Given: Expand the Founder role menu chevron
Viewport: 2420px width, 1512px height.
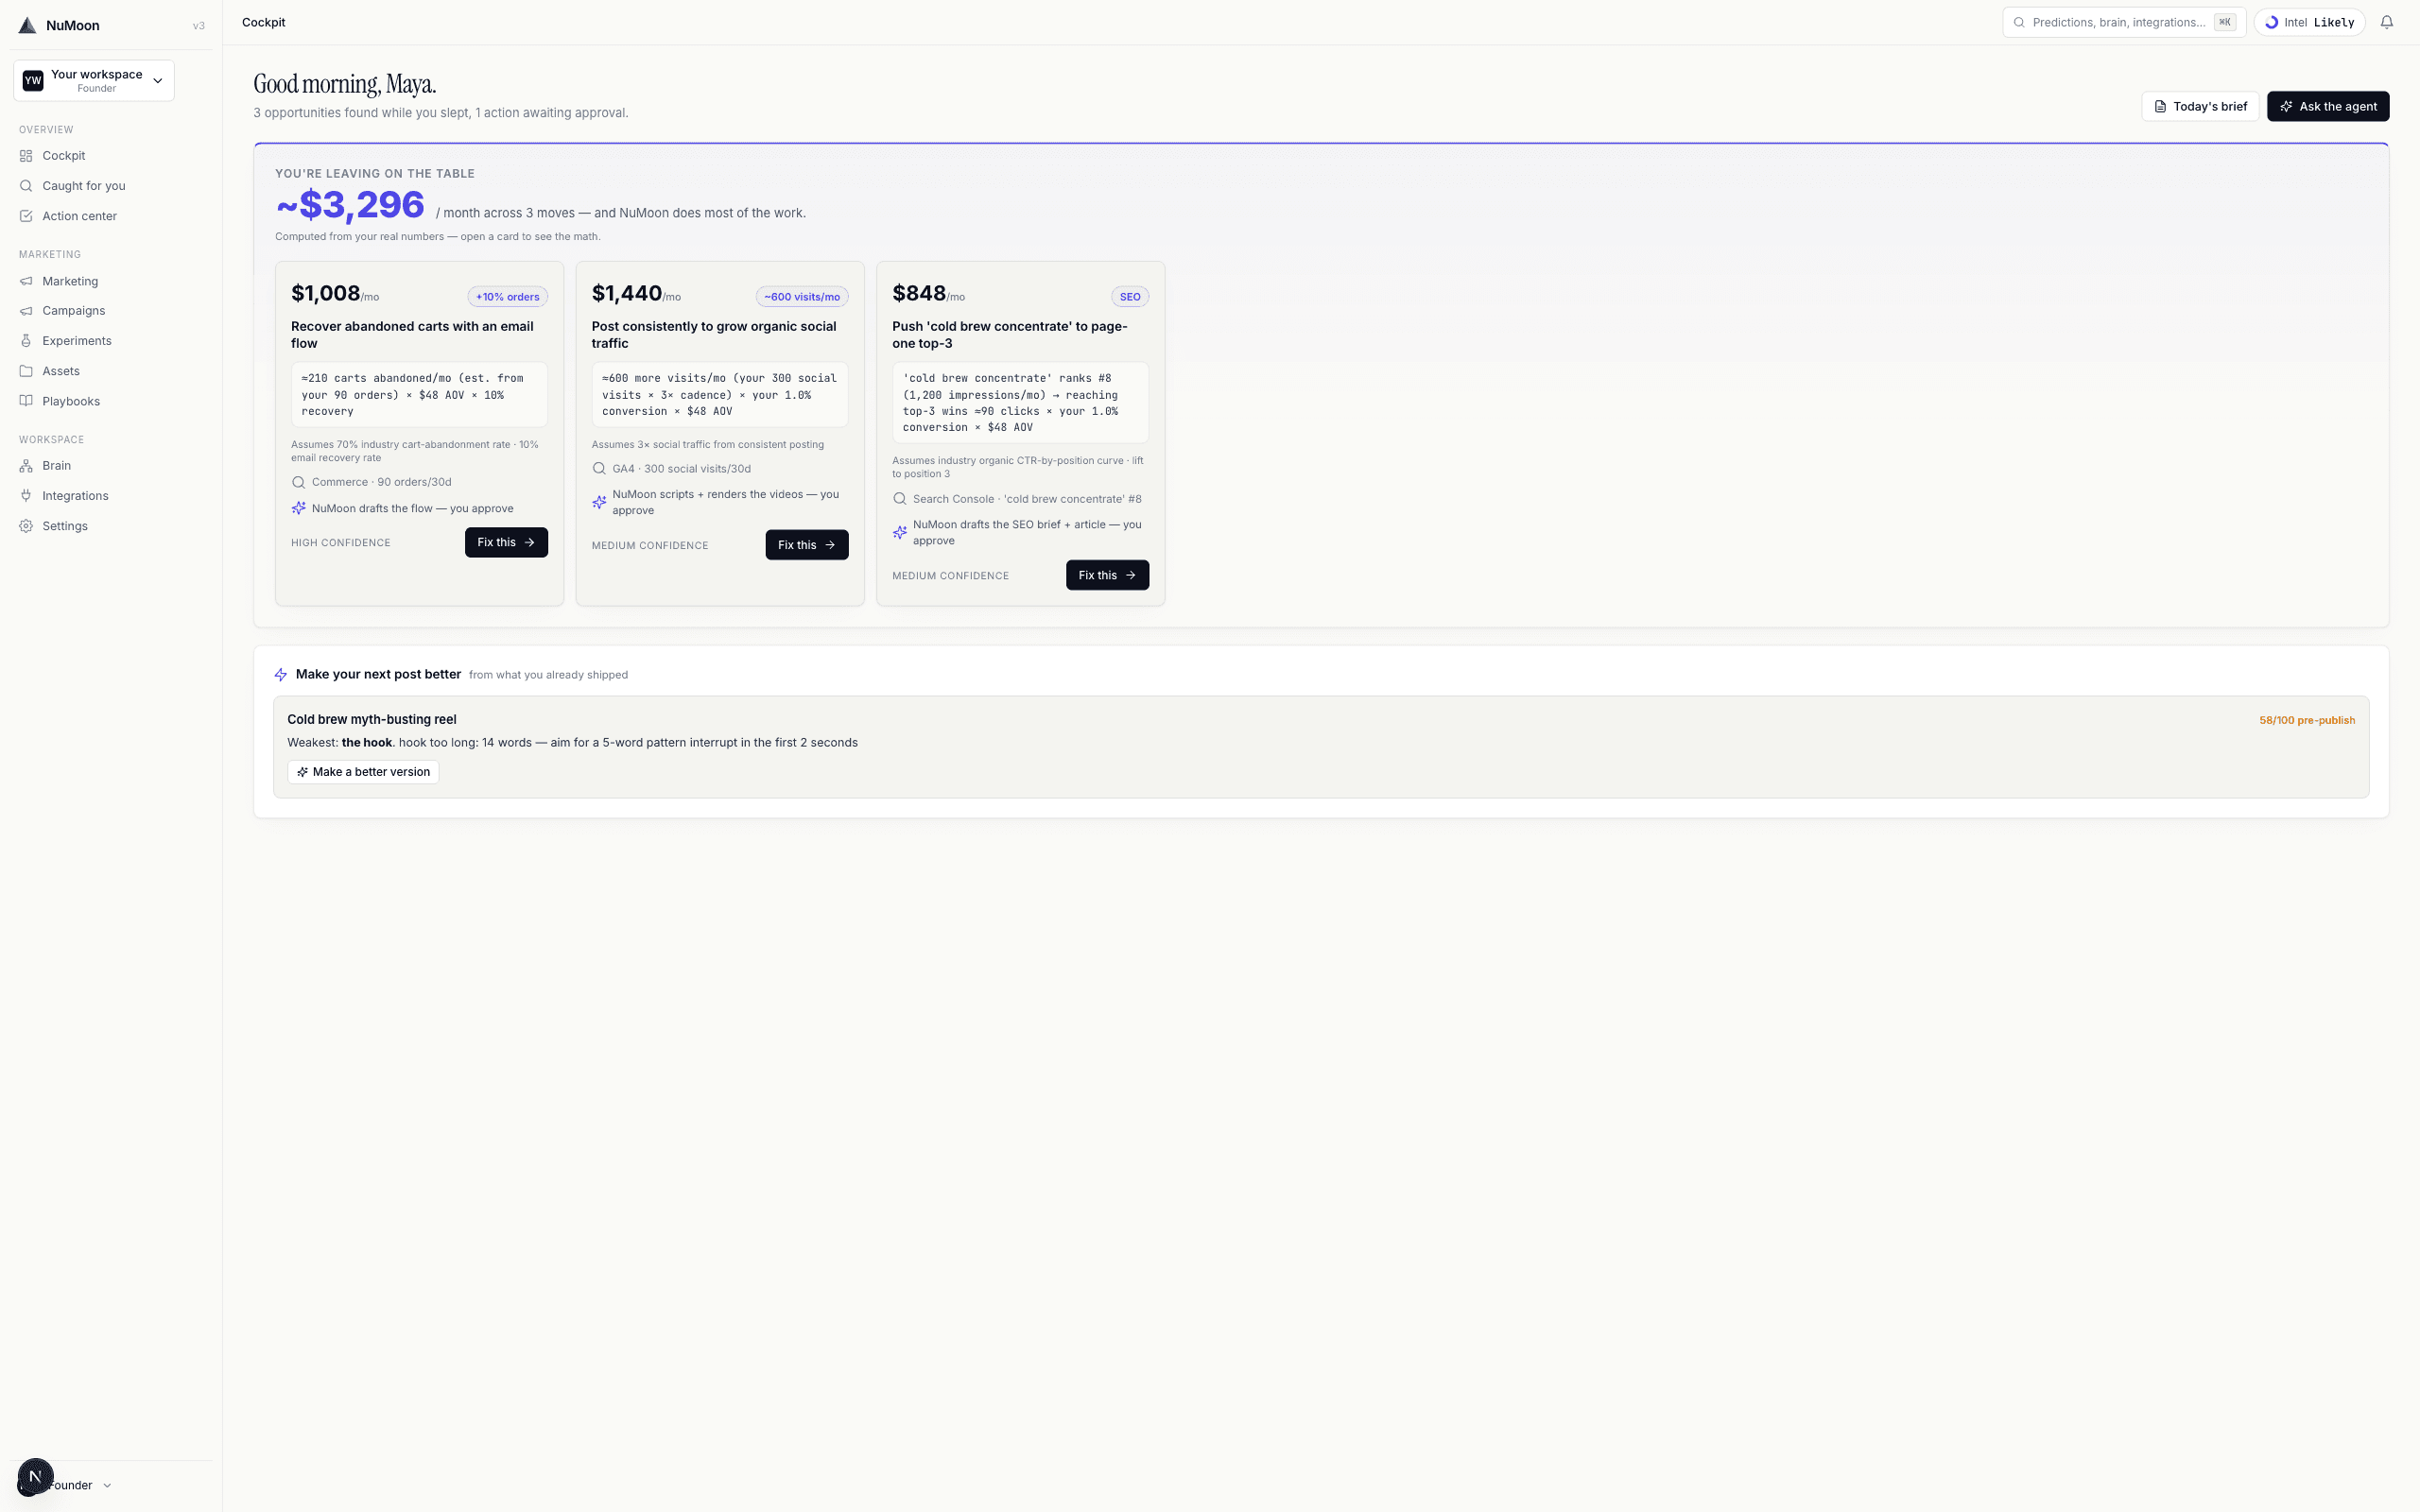Looking at the screenshot, I should [107, 1485].
